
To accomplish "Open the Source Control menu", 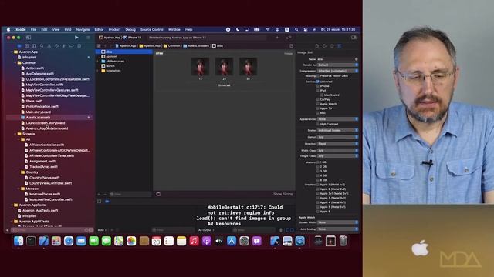I will pos(152,29).
